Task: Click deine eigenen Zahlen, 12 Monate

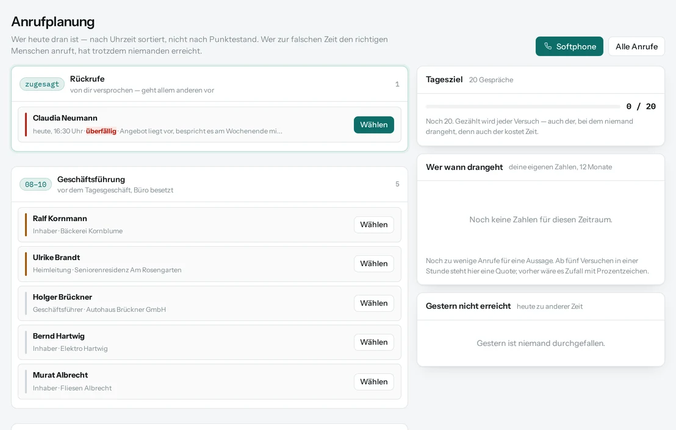Action: pos(561,167)
